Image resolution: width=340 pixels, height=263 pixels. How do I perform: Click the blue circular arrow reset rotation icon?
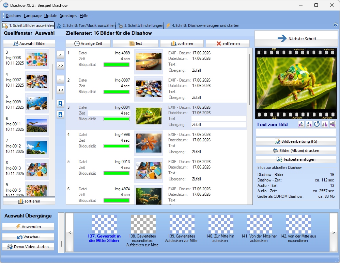click(x=317, y=124)
